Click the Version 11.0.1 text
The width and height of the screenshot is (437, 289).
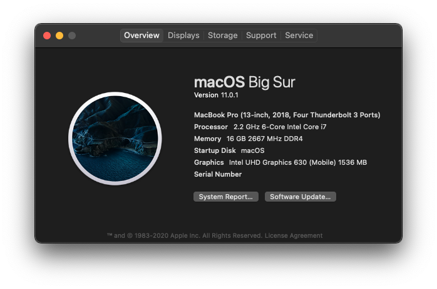point(216,95)
